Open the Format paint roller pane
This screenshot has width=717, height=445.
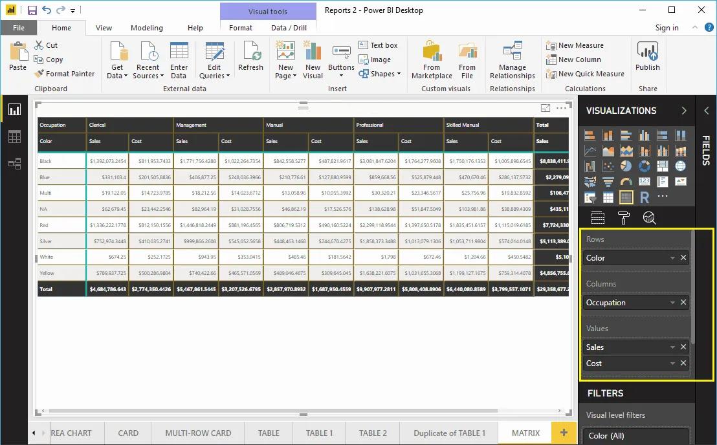[x=623, y=218]
